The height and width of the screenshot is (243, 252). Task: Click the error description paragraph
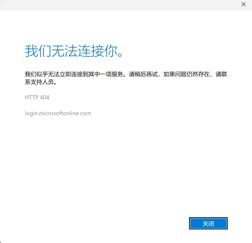pyautogui.click(x=124, y=78)
